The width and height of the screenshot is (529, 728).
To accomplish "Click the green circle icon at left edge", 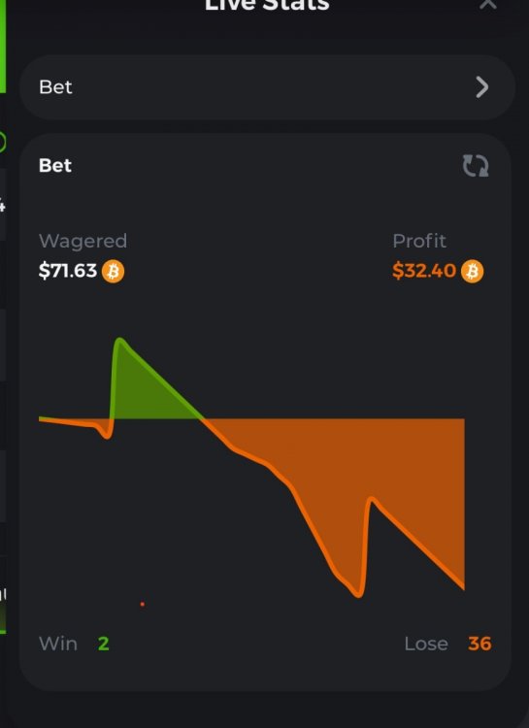I will click(x=2, y=142).
